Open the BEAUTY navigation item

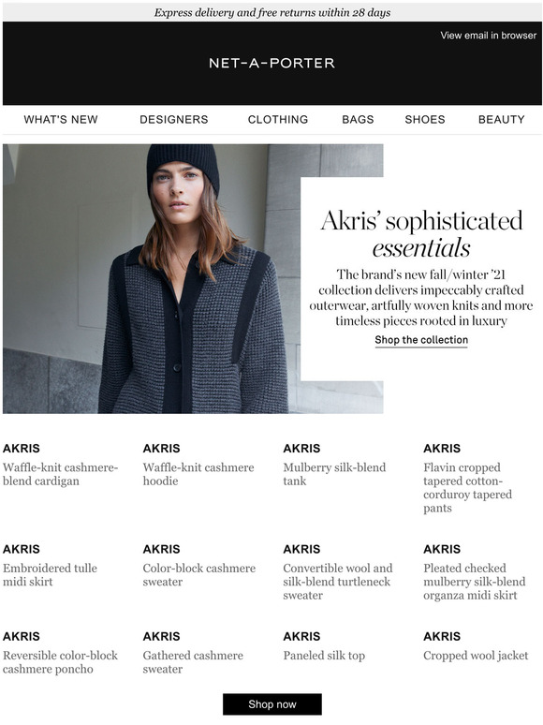pos(502,119)
